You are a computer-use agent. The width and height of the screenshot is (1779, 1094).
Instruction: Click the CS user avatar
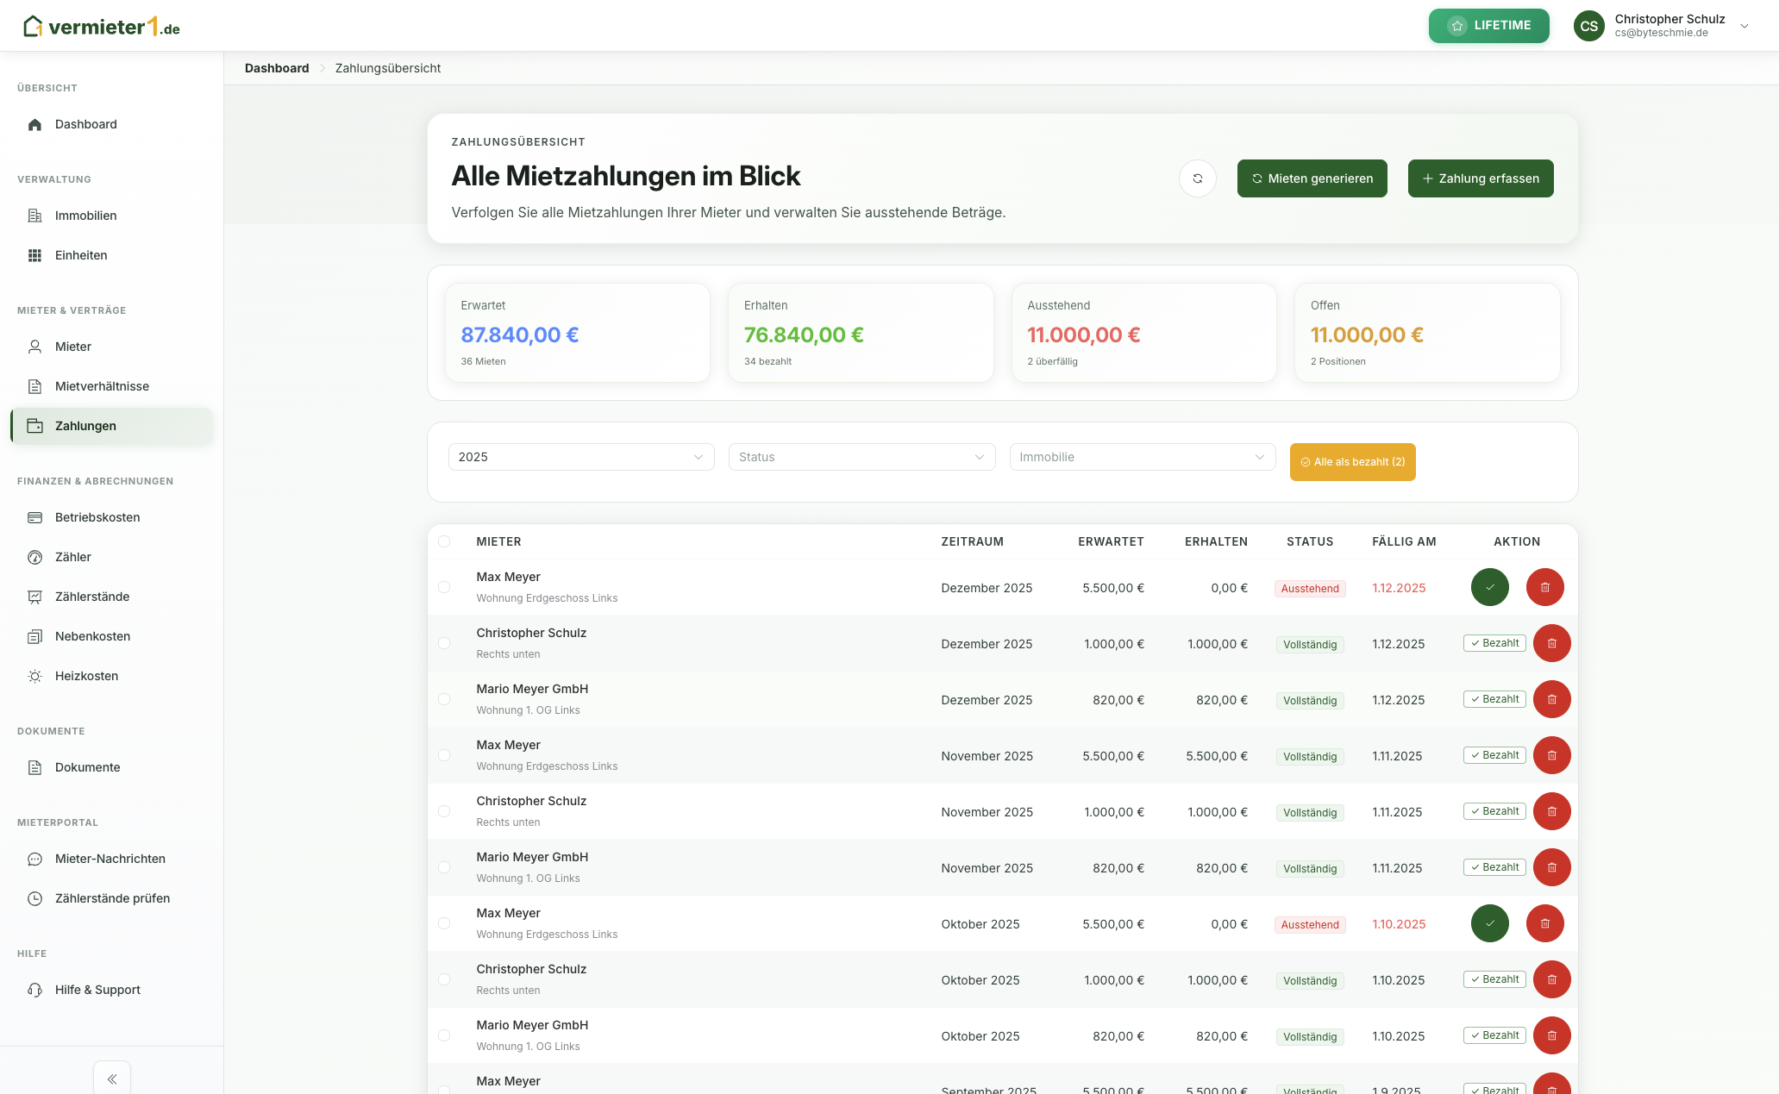point(1588,26)
